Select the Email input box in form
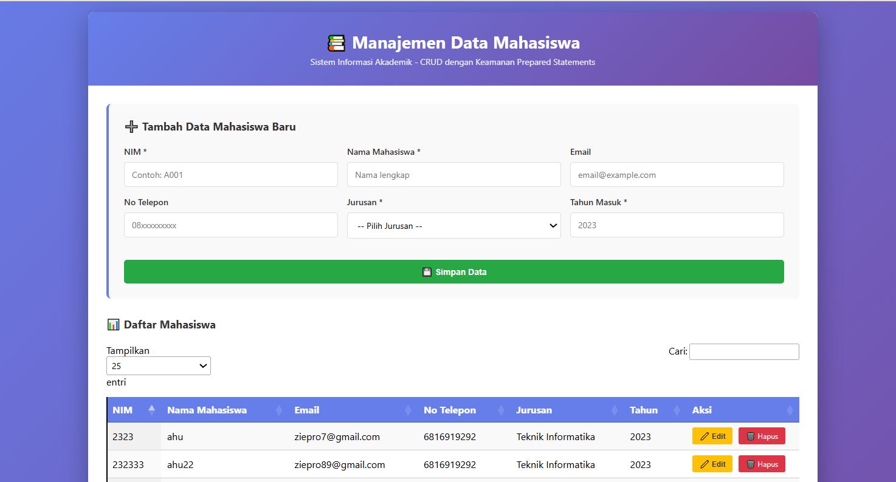 677,175
